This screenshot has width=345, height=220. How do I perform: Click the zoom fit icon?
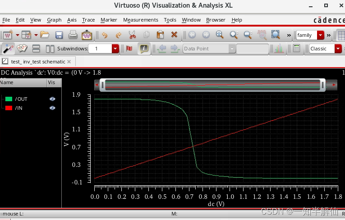[276, 35]
